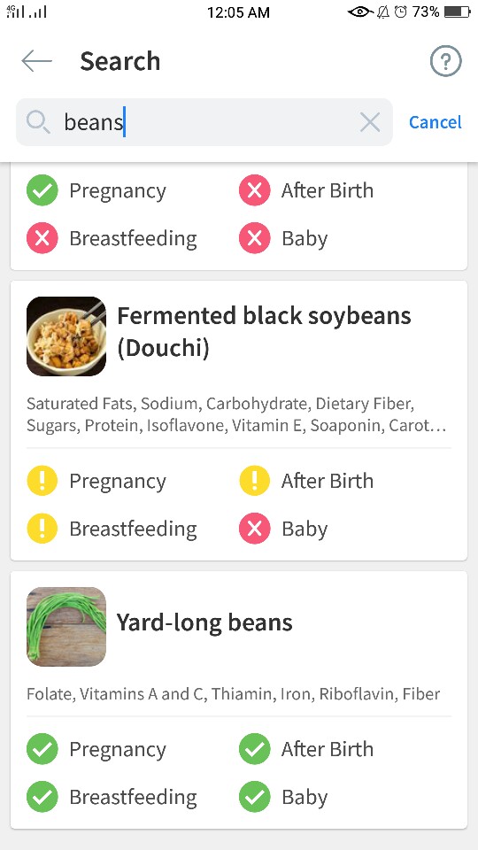
Task: Tap green check Pregnancy in top card
Action: 42,190
